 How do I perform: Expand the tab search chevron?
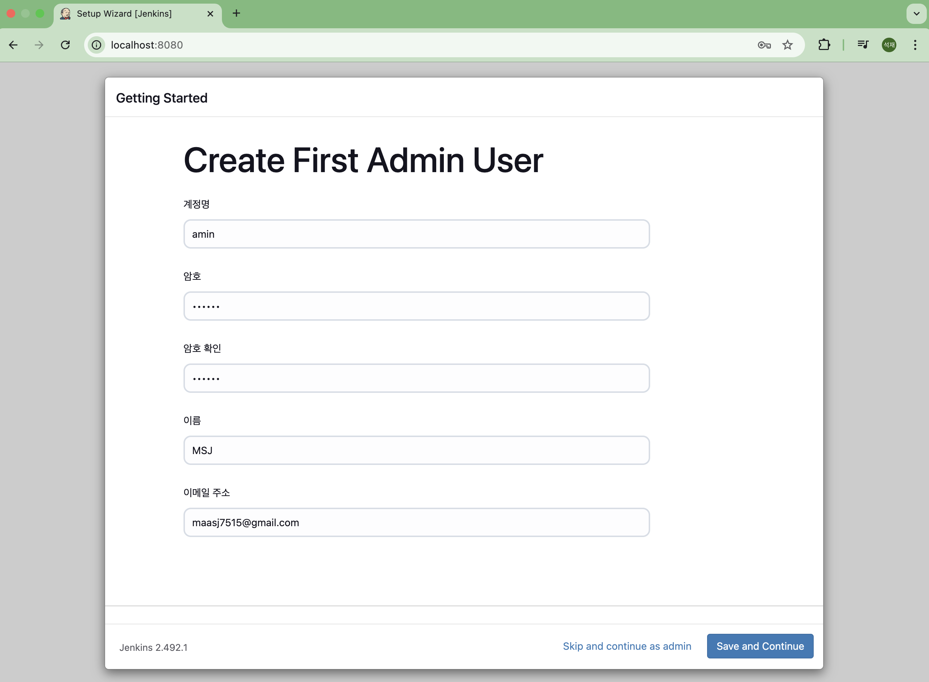click(916, 14)
